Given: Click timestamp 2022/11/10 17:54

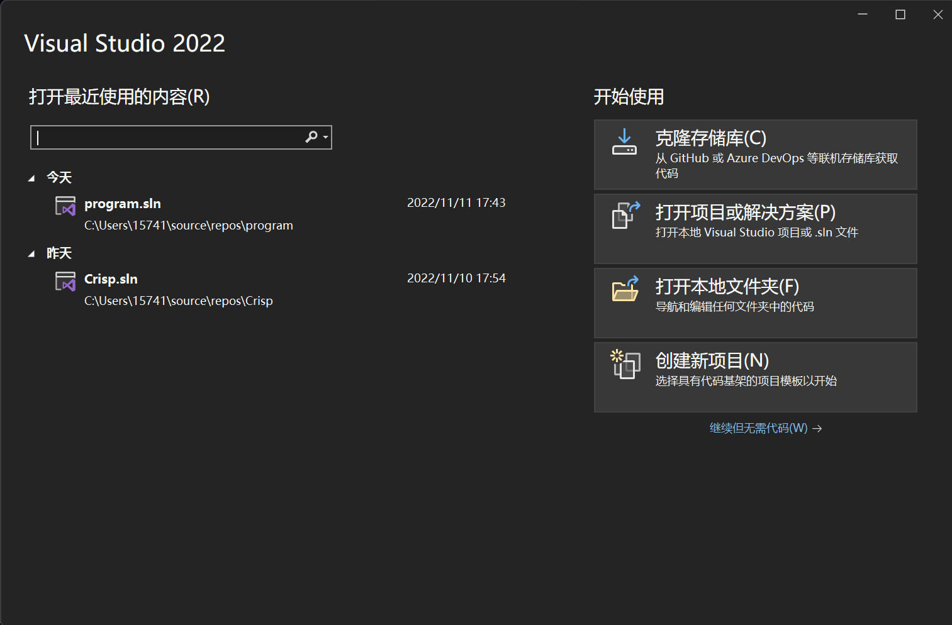Looking at the screenshot, I should coord(456,278).
